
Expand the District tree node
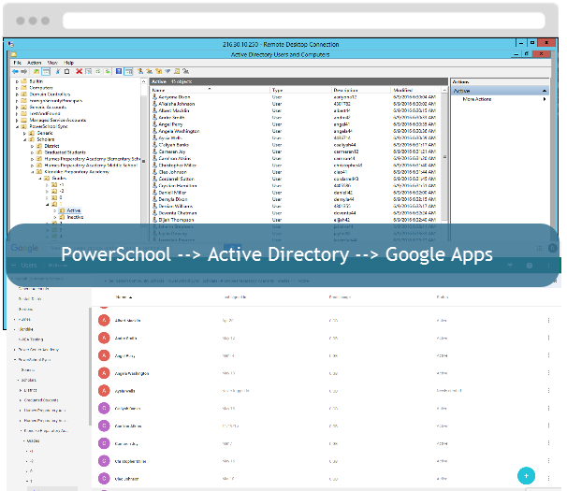coord(32,146)
